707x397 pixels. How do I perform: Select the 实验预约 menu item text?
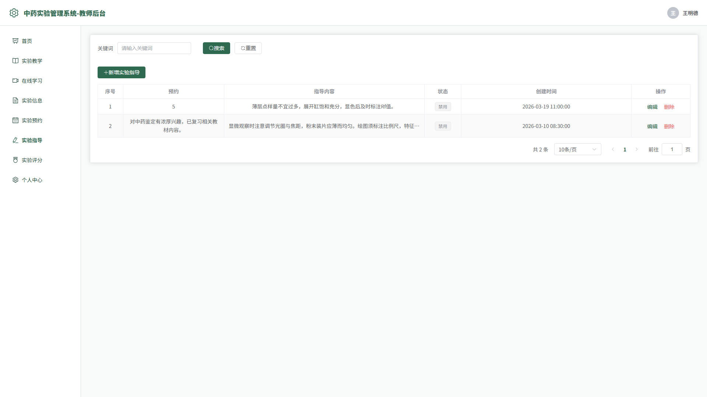click(x=32, y=120)
